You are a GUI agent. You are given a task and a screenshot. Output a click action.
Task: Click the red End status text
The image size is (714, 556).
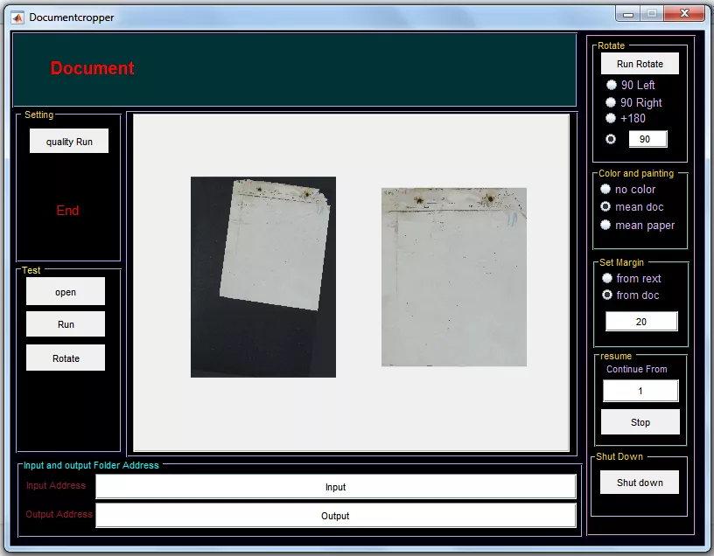pyautogui.click(x=67, y=210)
